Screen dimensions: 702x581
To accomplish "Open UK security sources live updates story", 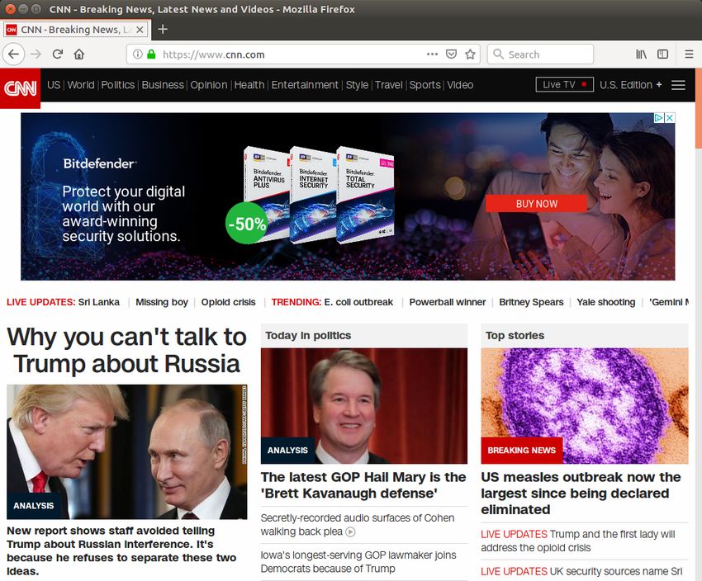I will pos(581,571).
